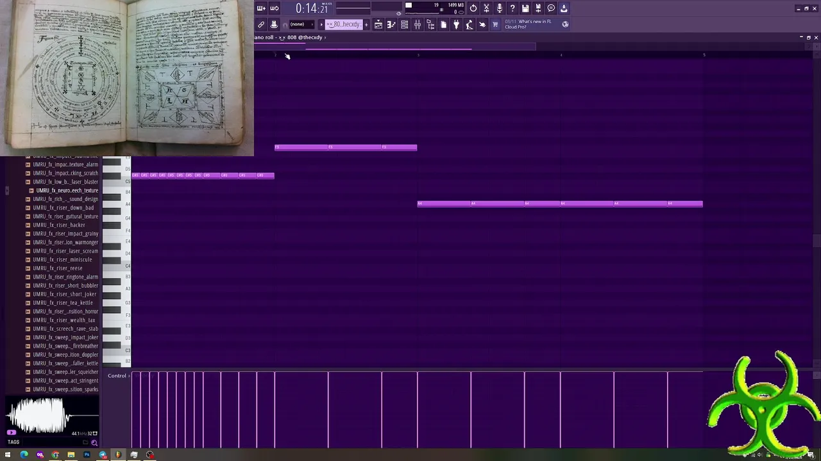Open Chrome from taskbar
Viewport: 821px width, 461px height.
click(55, 455)
